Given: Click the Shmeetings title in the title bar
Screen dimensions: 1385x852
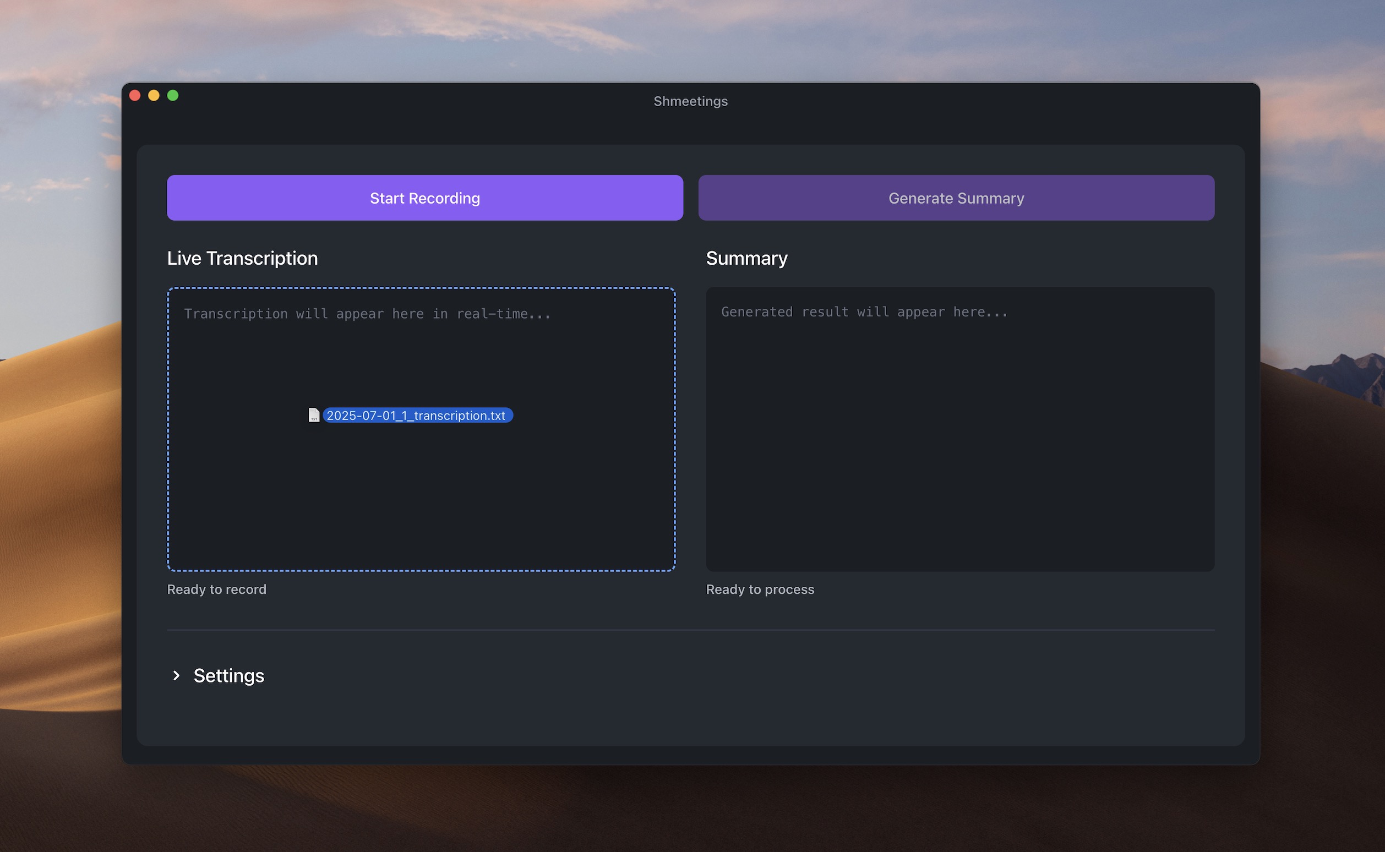Looking at the screenshot, I should tap(690, 101).
